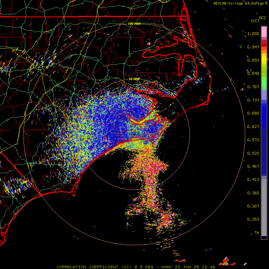Image resolution: width=269 pixels, height=269 pixels.
Task: Click the 0.5 DEG elevation text
Action: click(x=144, y=267)
